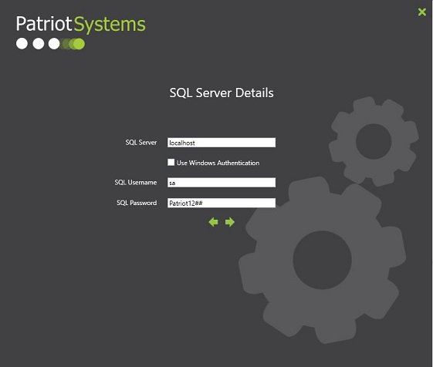Click the large gear graphic
Image resolution: width=433 pixels, height=367 pixels.
pyautogui.click(x=322, y=260)
